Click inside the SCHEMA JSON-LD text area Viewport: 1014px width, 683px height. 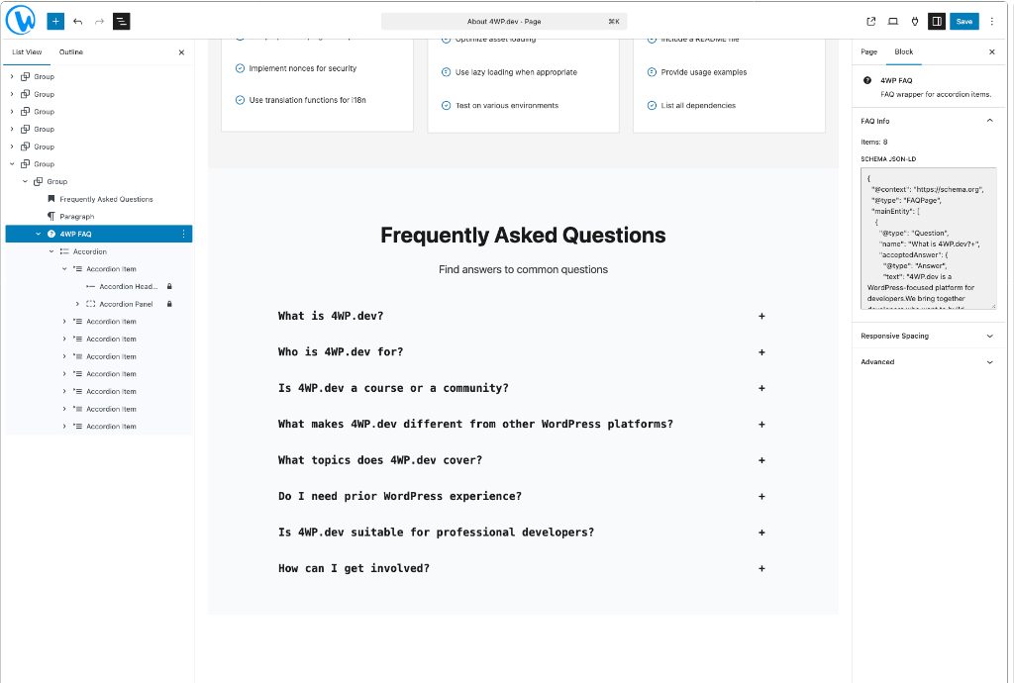[929, 238]
